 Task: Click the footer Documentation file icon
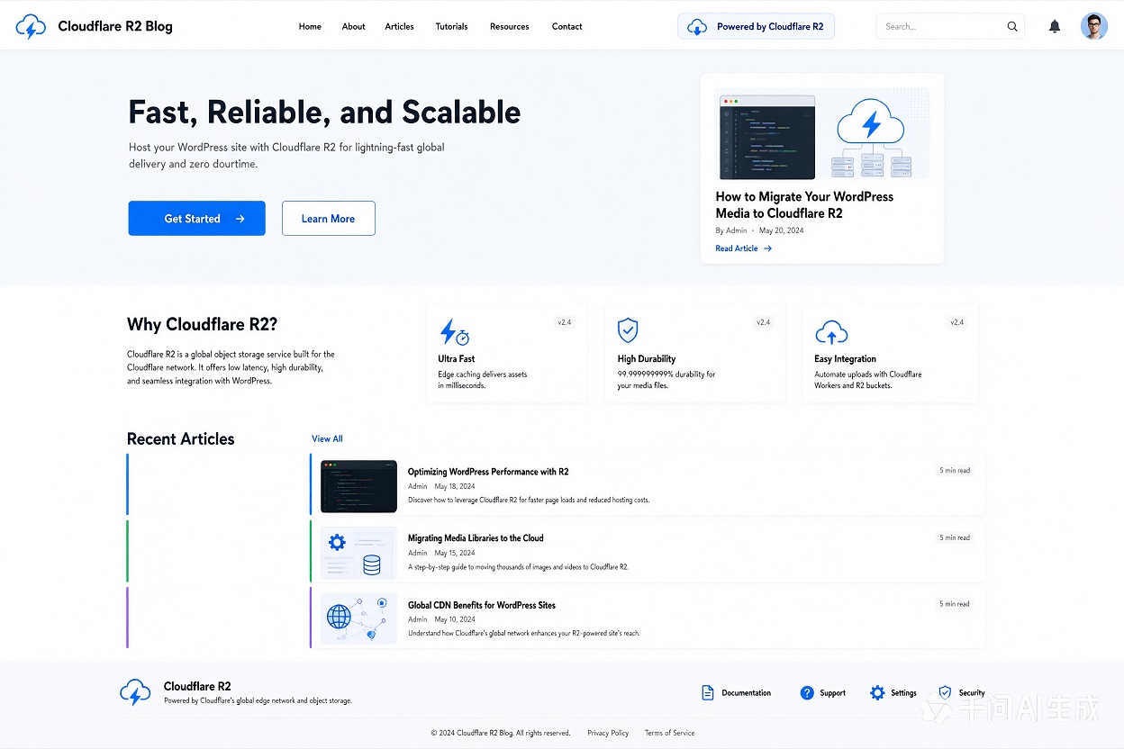(x=708, y=692)
